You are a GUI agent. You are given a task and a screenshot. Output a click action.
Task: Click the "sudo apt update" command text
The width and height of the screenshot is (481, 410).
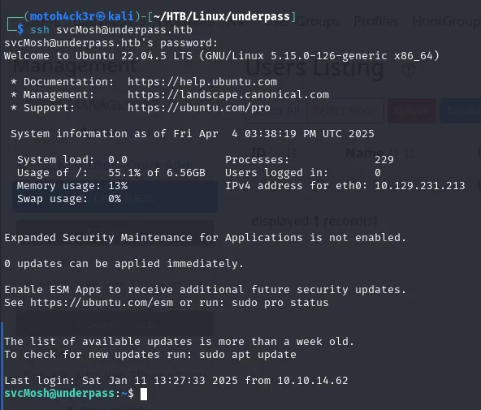click(x=248, y=355)
